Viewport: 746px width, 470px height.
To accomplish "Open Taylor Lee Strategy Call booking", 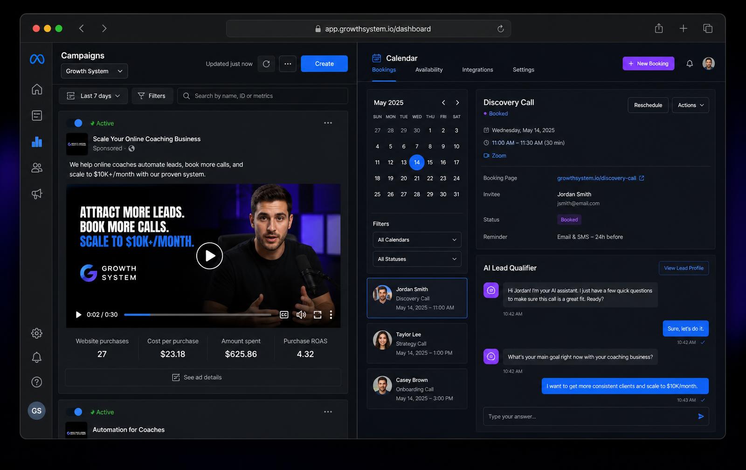I will click(417, 344).
